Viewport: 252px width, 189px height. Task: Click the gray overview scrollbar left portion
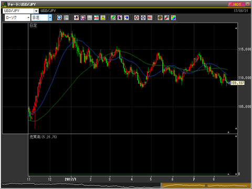(x=81, y=185)
